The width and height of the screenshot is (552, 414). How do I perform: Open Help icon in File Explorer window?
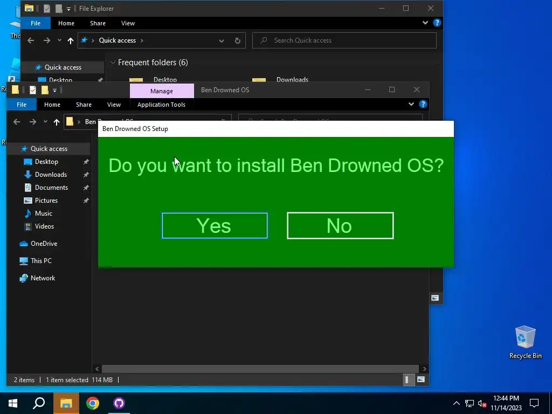(437, 23)
